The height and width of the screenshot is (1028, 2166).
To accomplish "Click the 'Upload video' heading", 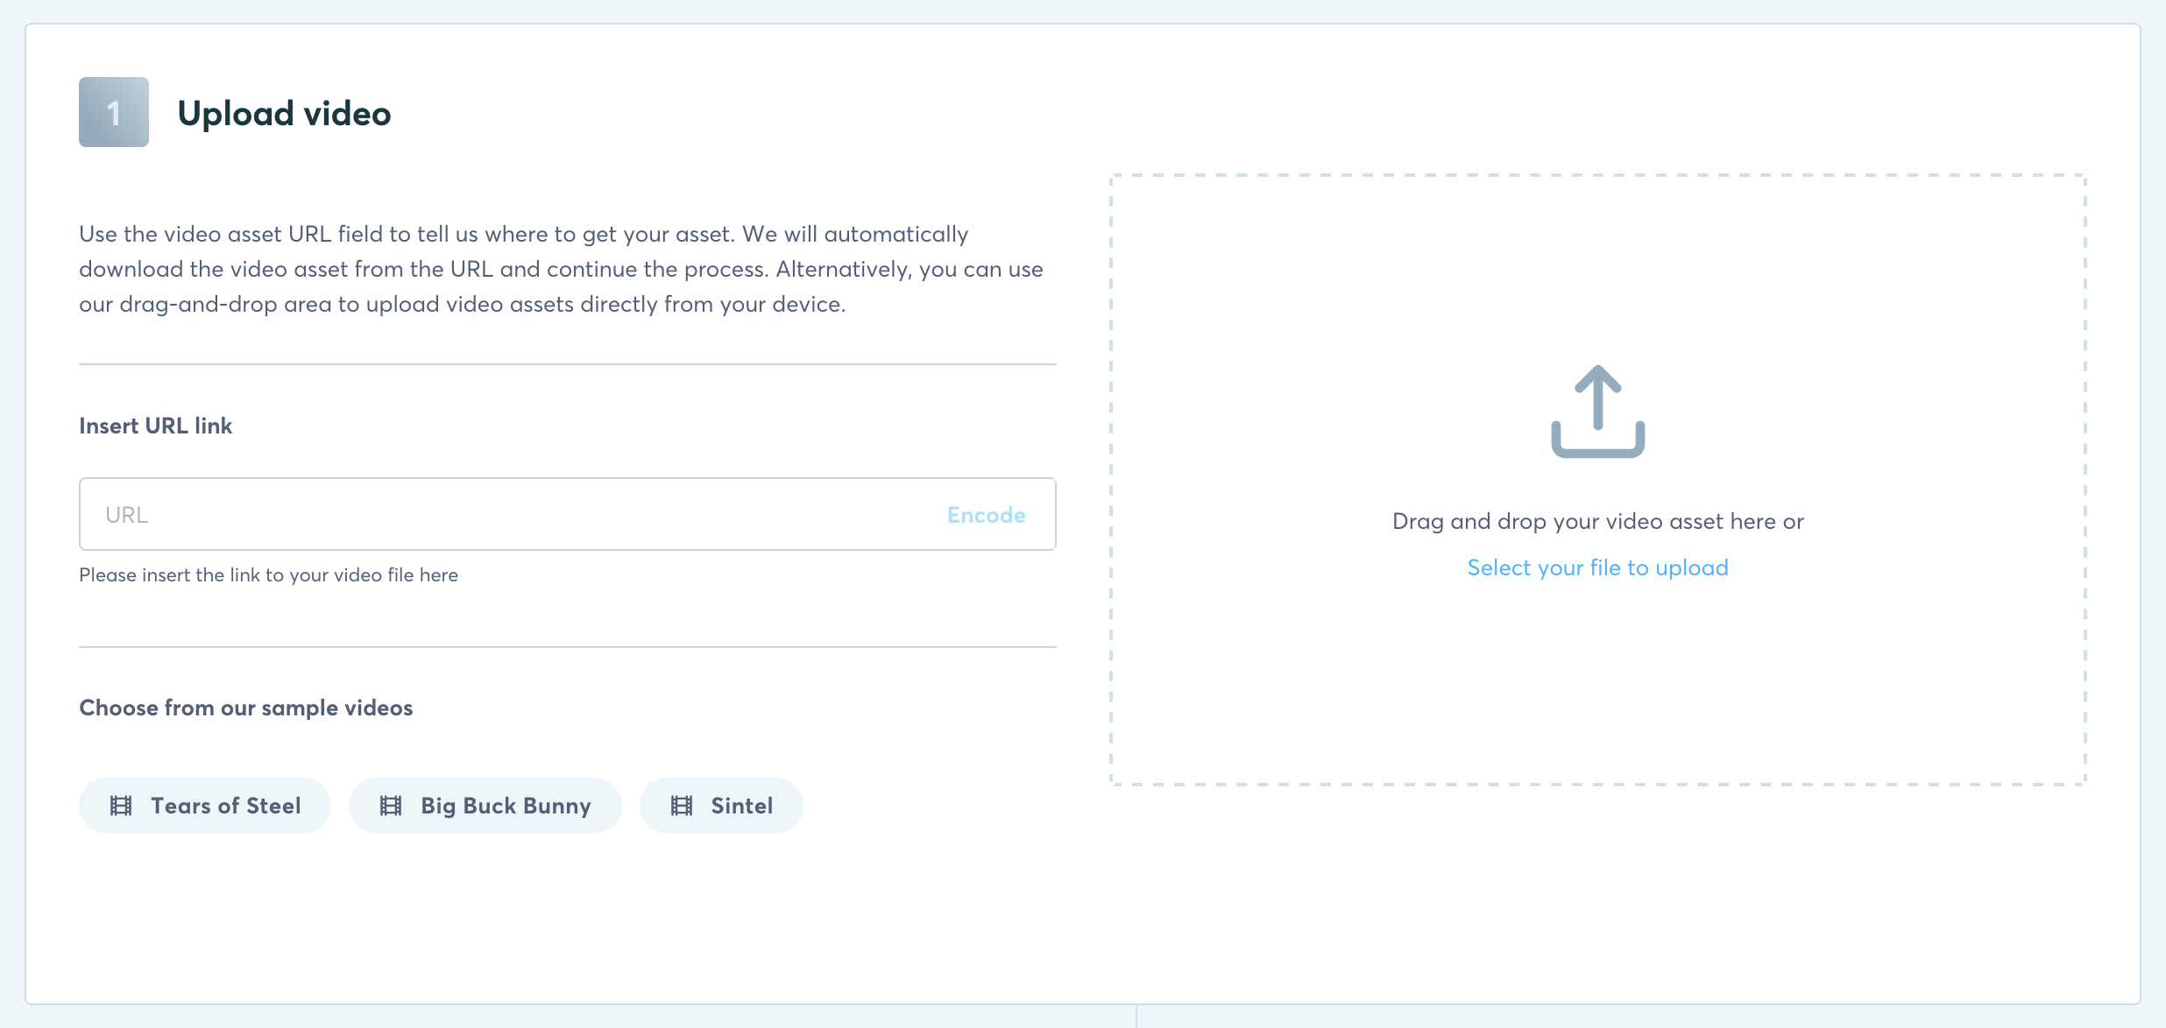I will 284,114.
